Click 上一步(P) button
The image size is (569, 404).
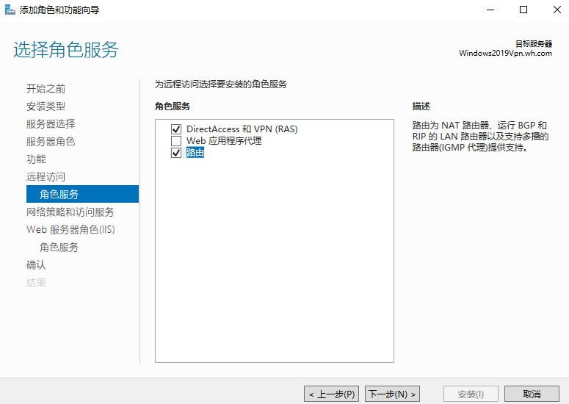tap(332, 394)
